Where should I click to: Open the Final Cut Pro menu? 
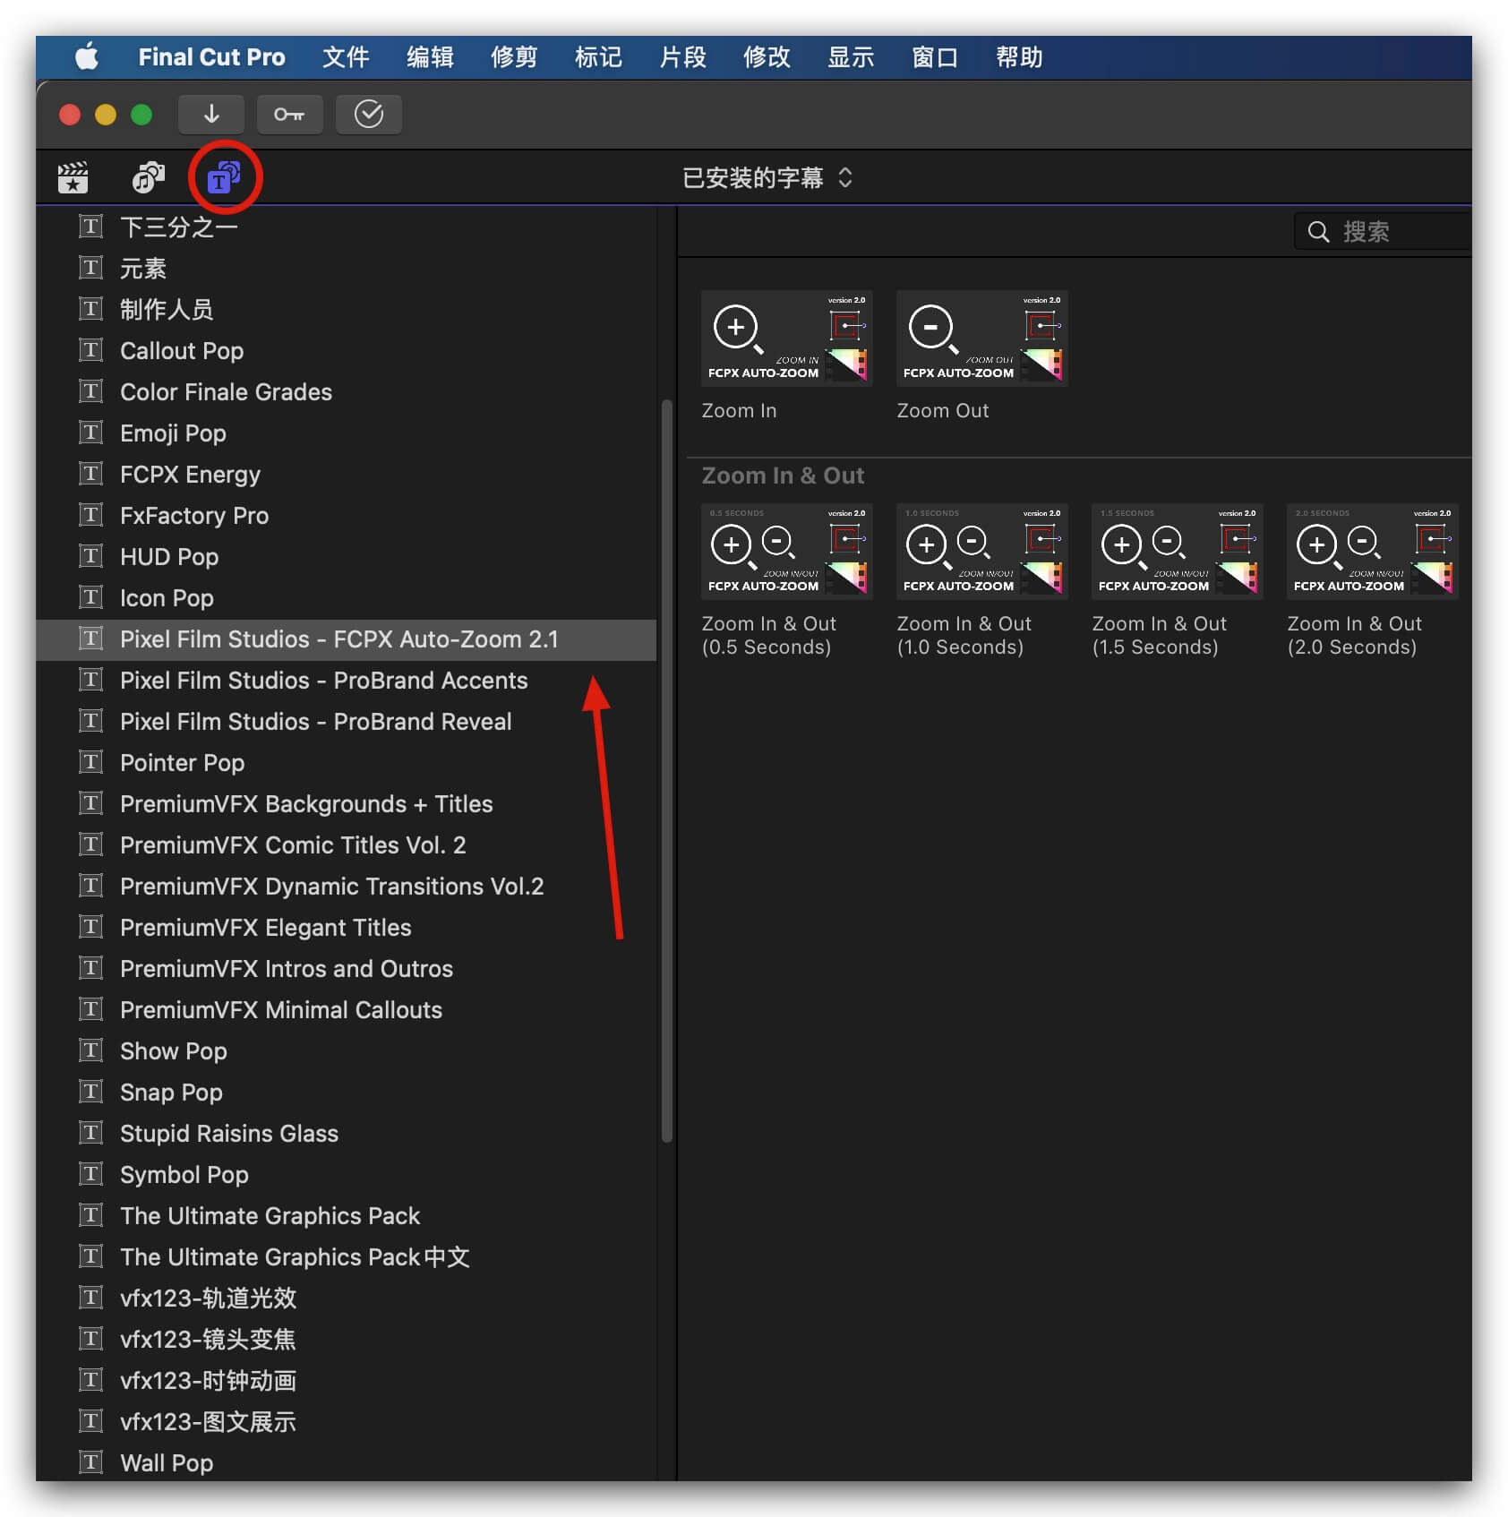pyautogui.click(x=211, y=57)
